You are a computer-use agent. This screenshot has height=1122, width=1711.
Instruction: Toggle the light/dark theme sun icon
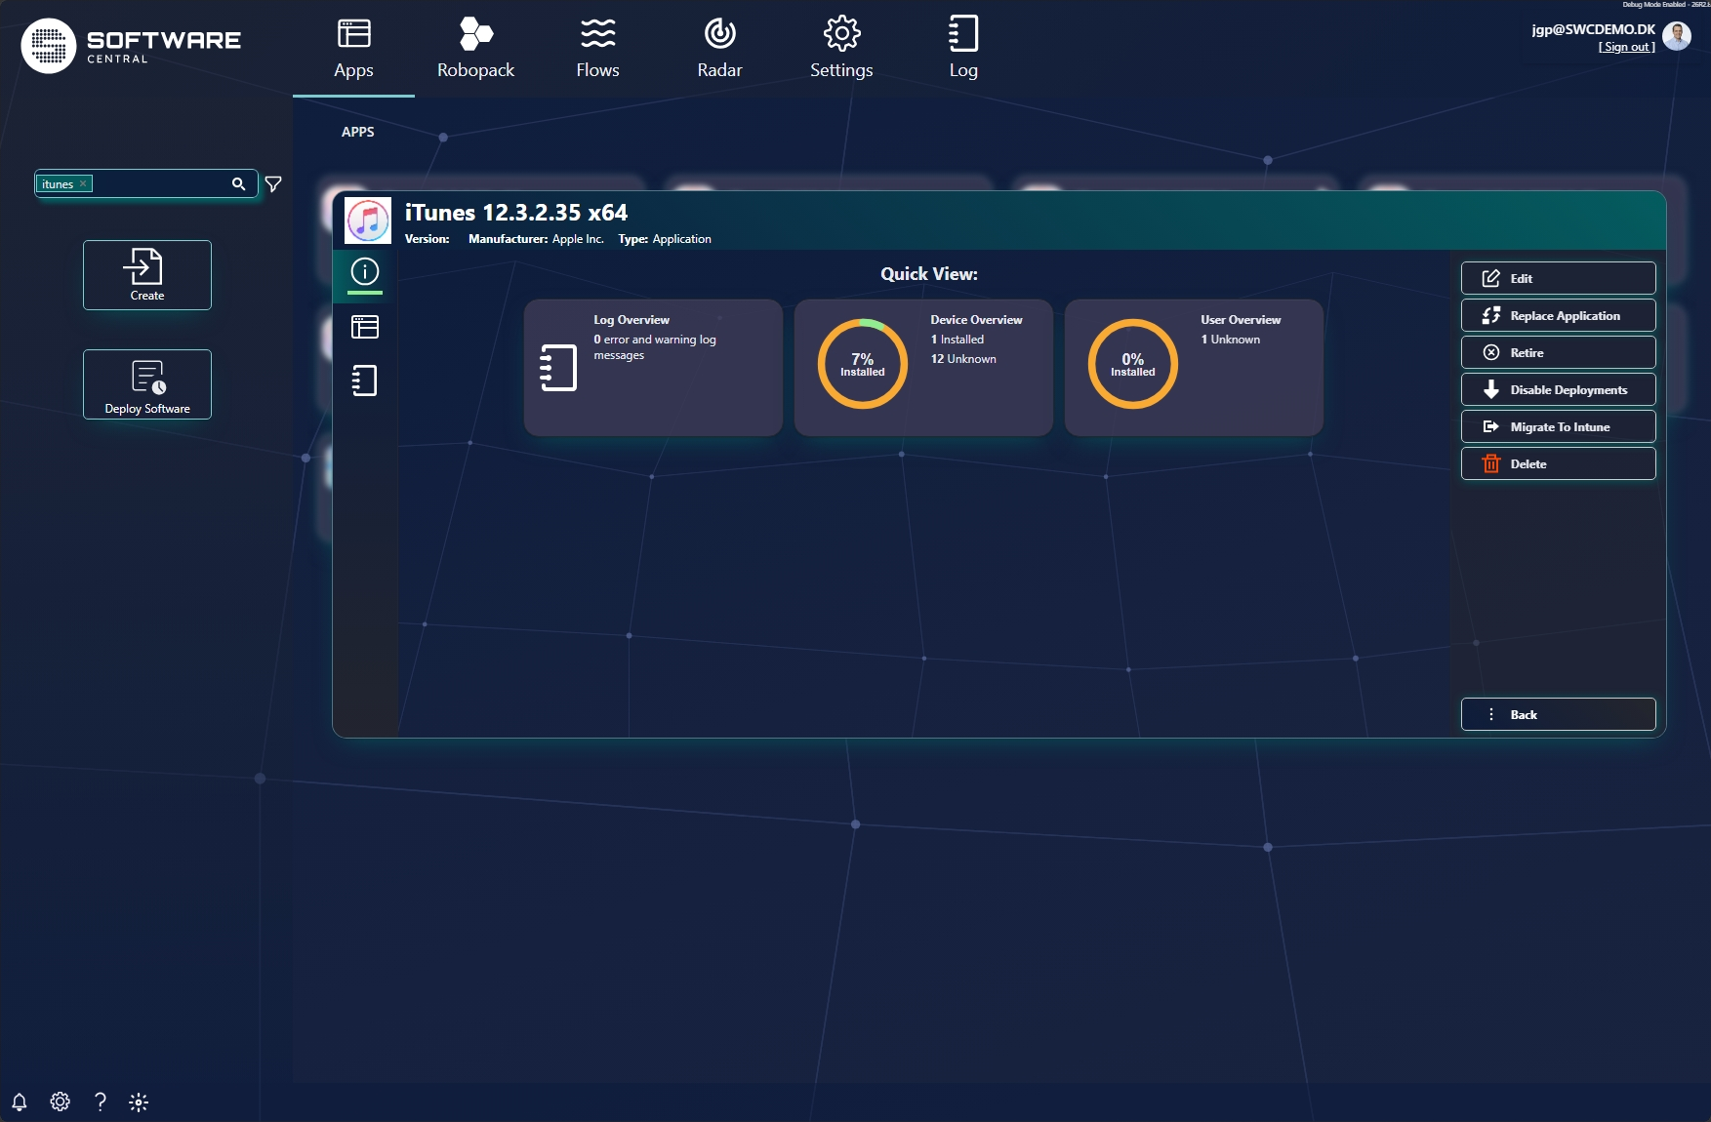pyautogui.click(x=139, y=1102)
